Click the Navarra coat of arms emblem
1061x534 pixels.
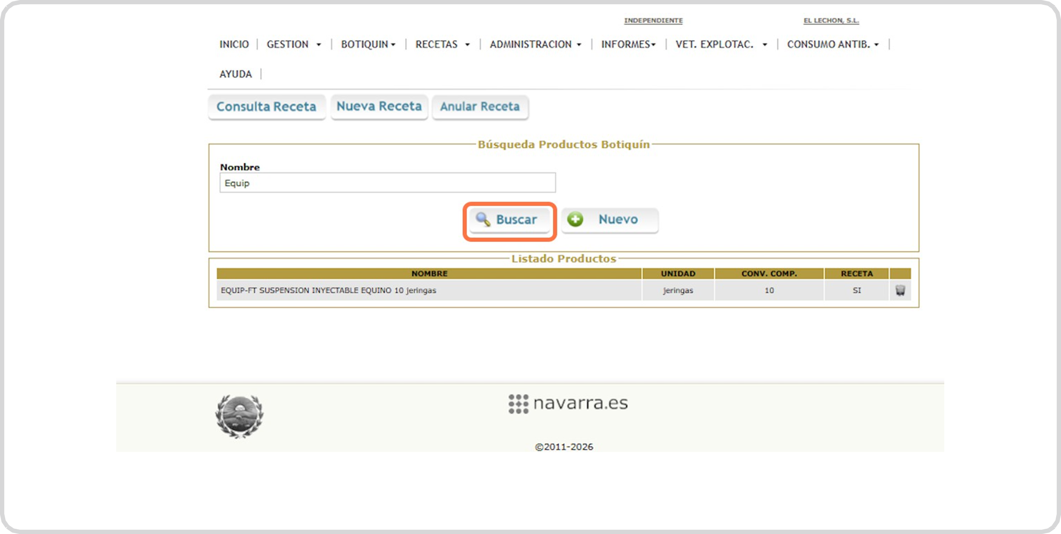(239, 415)
